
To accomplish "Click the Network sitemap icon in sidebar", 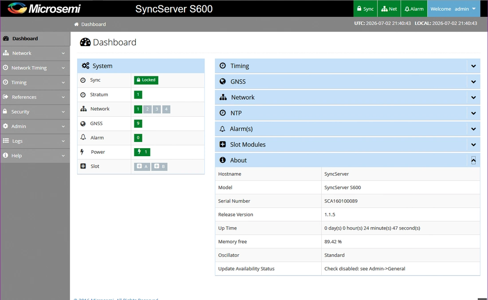I will click(x=6, y=53).
